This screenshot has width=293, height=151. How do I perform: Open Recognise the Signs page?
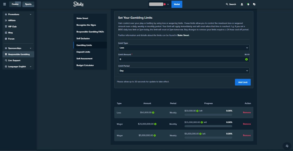click(x=90, y=25)
